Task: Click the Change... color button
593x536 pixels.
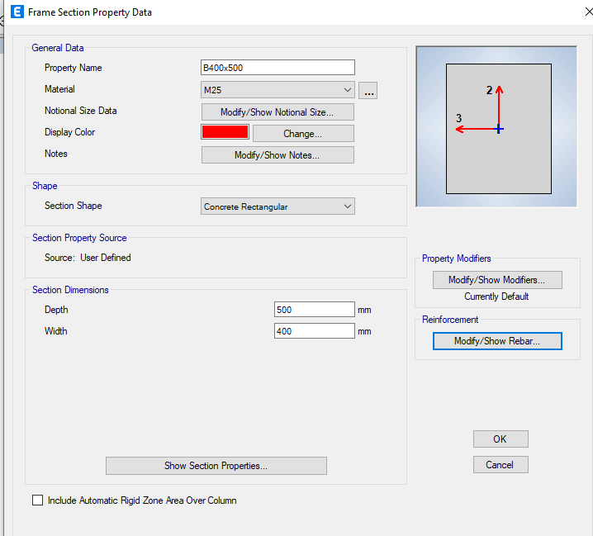Action: [303, 134]
